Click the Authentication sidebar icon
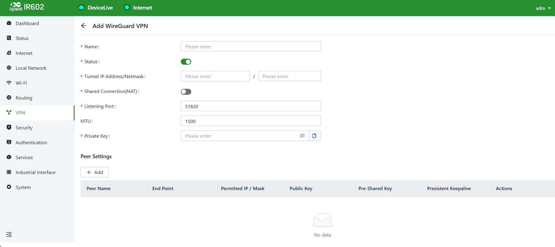Viewport: 555px width, 247px height. click(9, 142)
